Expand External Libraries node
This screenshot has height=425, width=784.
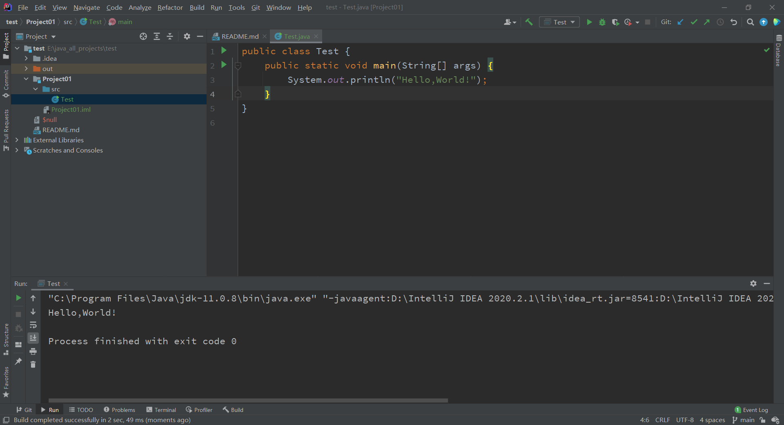pos(17,140)
